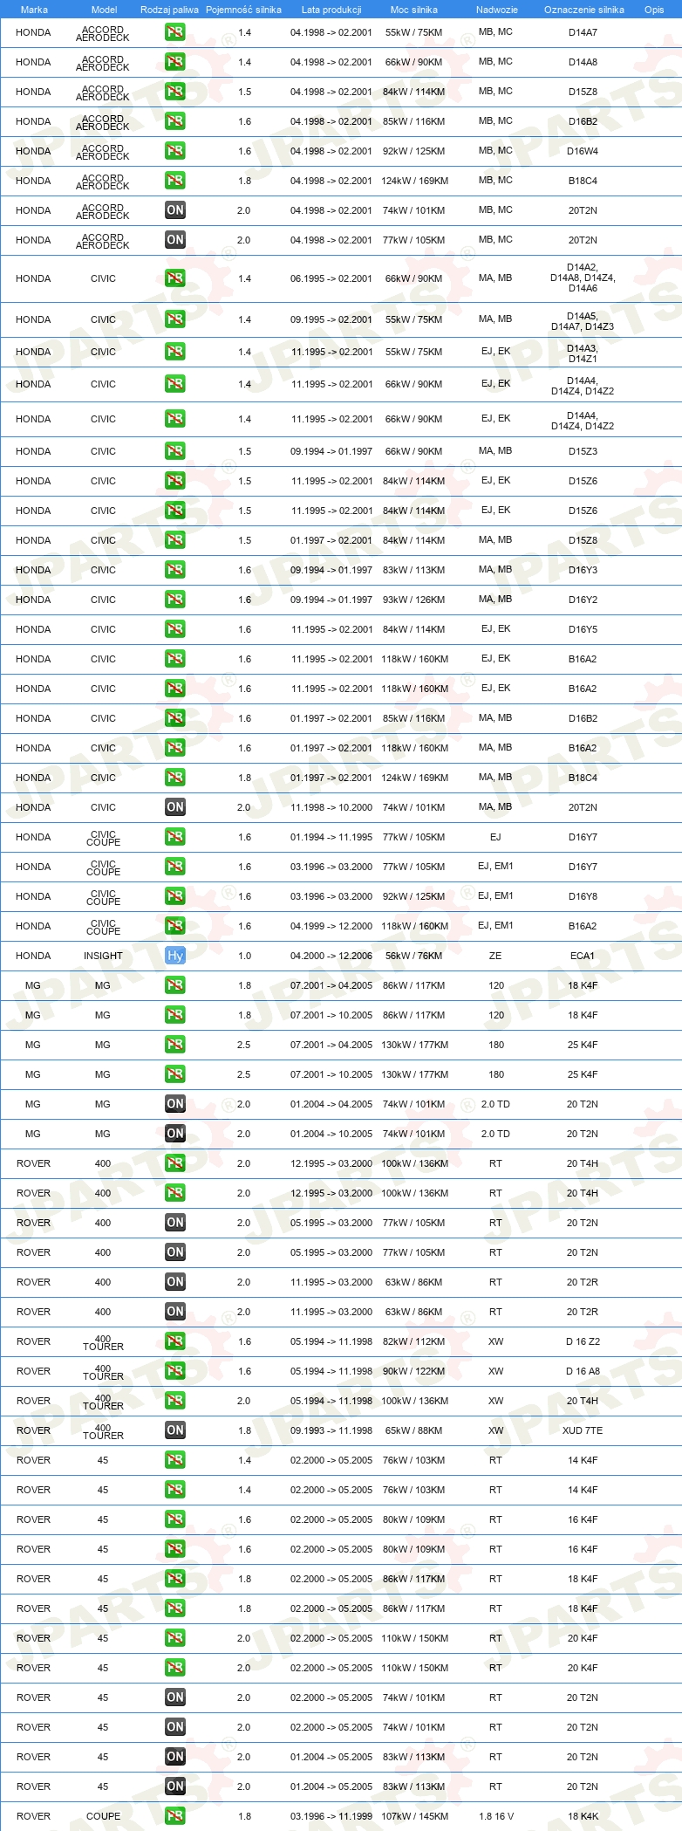Click the Nadwozie column header
The image size is (682, 1831).
tap(497, 10)
